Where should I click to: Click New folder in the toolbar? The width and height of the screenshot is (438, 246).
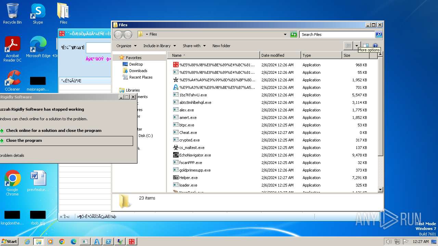(221, 46)
